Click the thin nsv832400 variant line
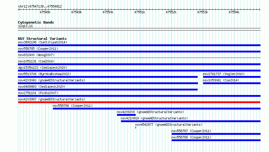Screen dimensions: 269x152 139,58
